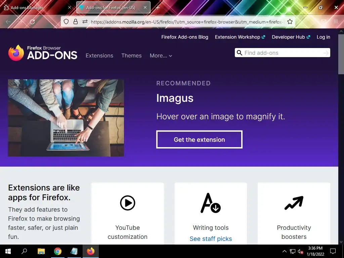The image size is (344, 258).
Task: Close the Add-ons Manager tab
Action: pos(70,7)
